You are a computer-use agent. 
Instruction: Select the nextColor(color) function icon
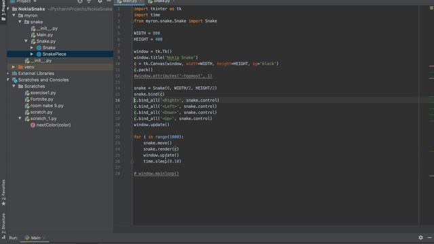pos(33,125)
